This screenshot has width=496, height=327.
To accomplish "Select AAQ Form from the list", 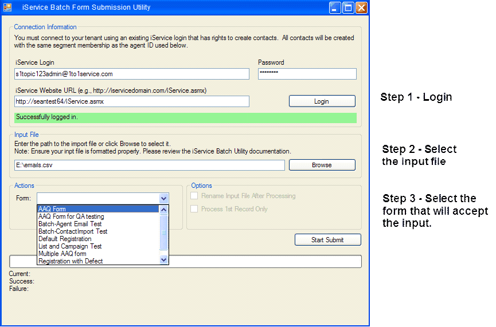I will 98,209.
